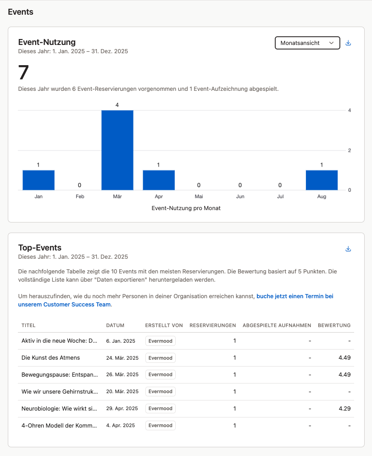Click the Abgespielte Aufnahmen column header
Image resolution: width=372 pixels, height=456 pixels.
click(x=277, y=325)
